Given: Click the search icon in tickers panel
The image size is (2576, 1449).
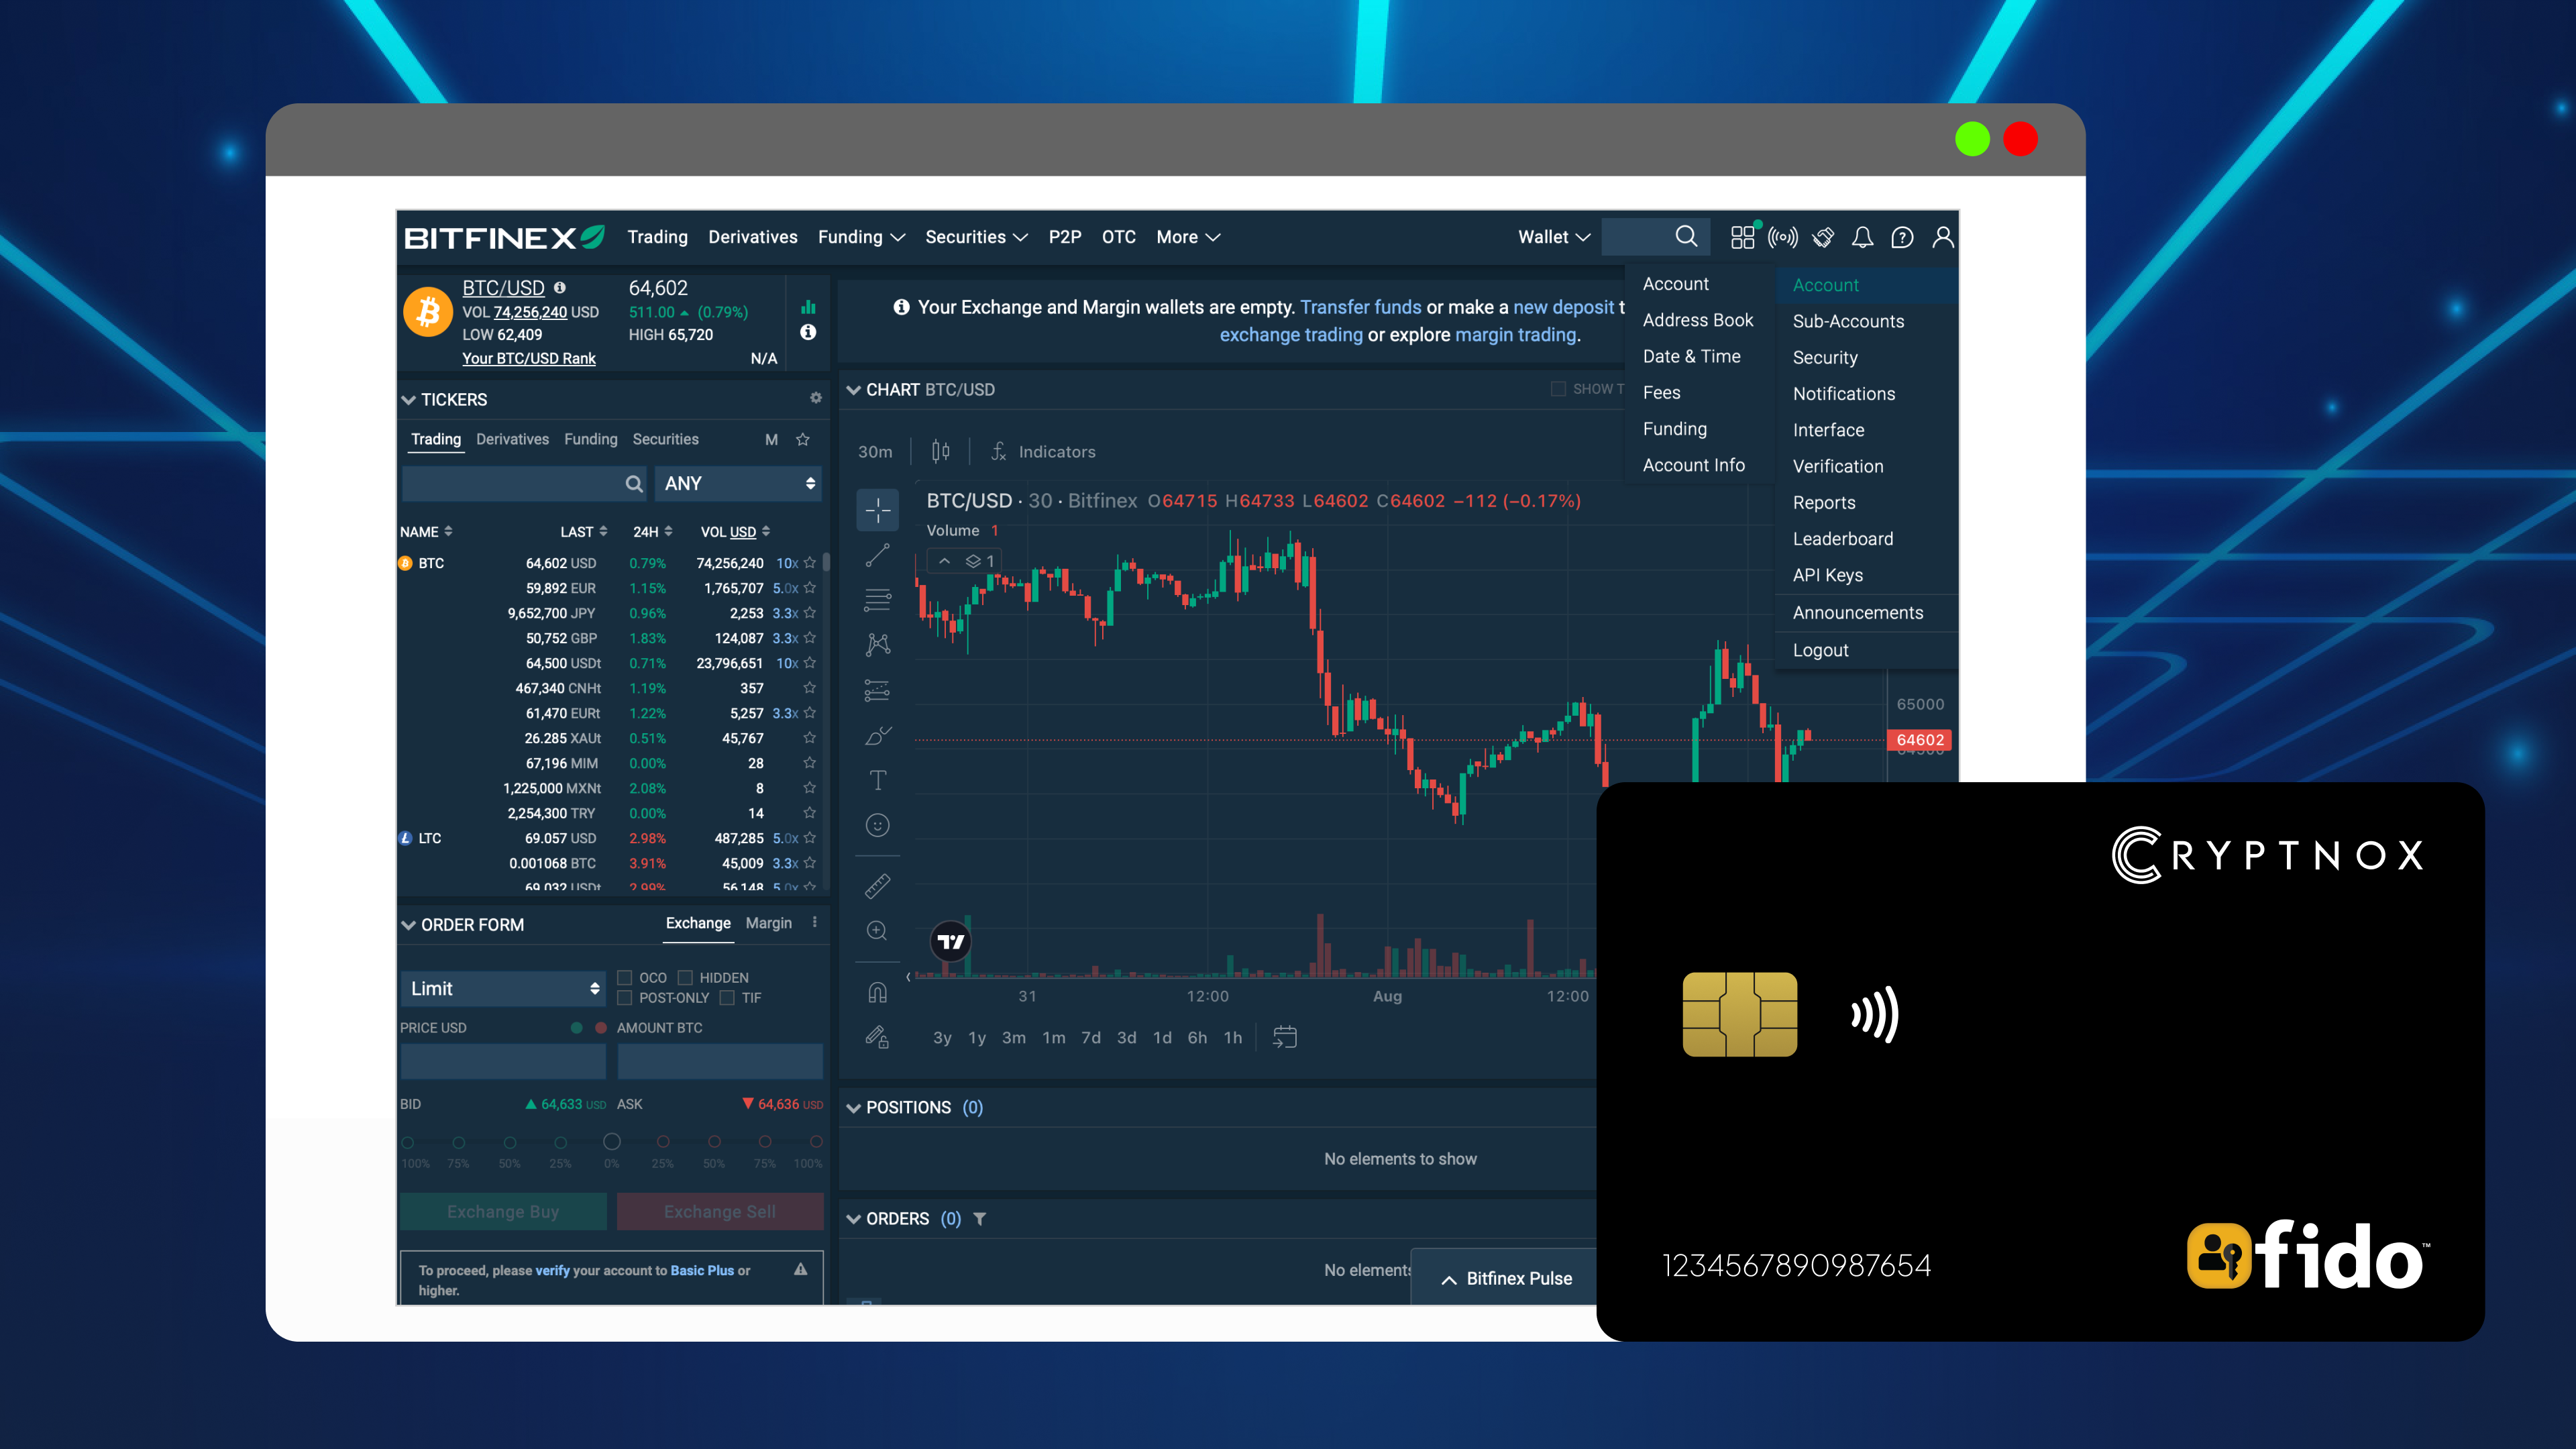Looking at the screenshot, I should pos(633,483).
